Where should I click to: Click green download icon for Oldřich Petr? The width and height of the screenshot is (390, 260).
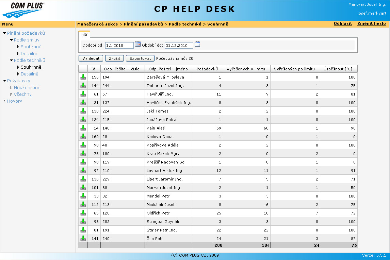[x=83, y=213]
